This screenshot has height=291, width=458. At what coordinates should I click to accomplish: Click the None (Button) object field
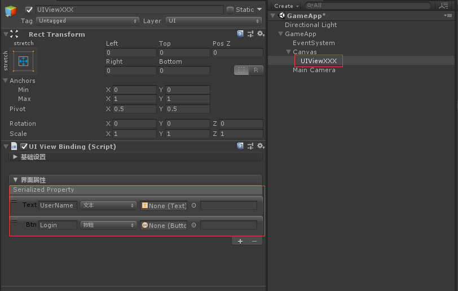164,226
